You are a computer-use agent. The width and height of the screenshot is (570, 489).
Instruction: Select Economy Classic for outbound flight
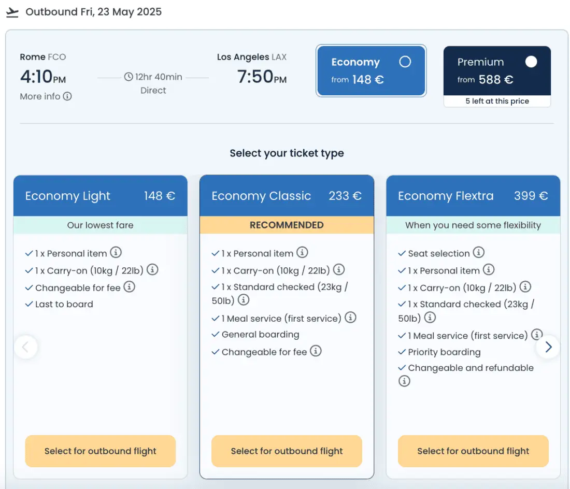[287, 451]
